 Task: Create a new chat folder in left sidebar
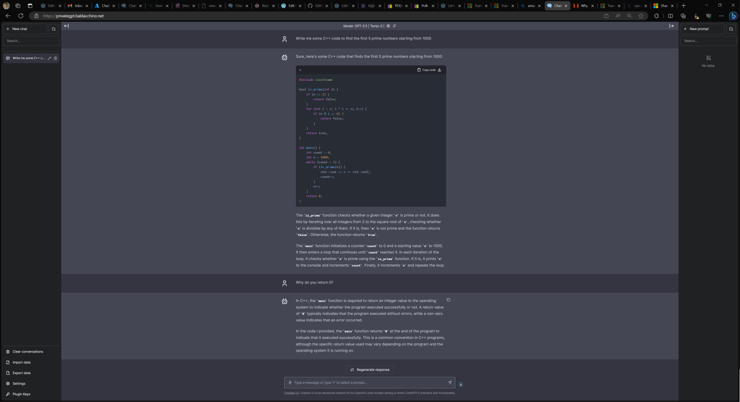(53, 29)
